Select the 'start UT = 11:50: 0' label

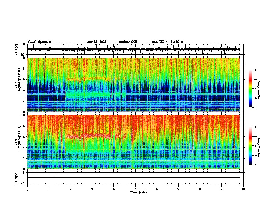[x=167, y=42]
